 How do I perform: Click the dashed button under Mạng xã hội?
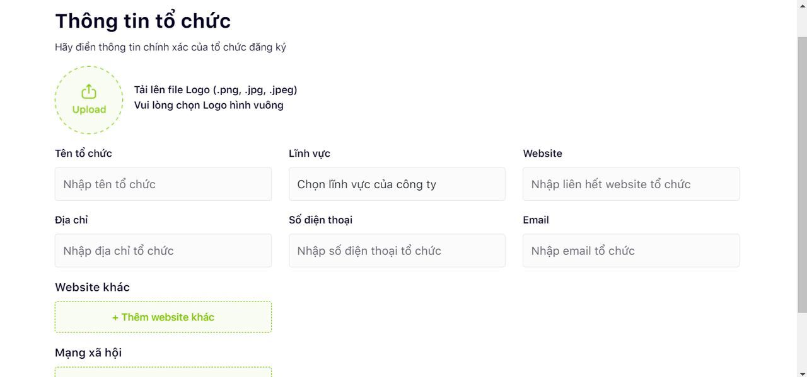point(163,372)
